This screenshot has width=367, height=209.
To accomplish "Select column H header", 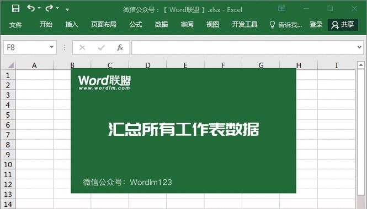I will pos(299,65).
